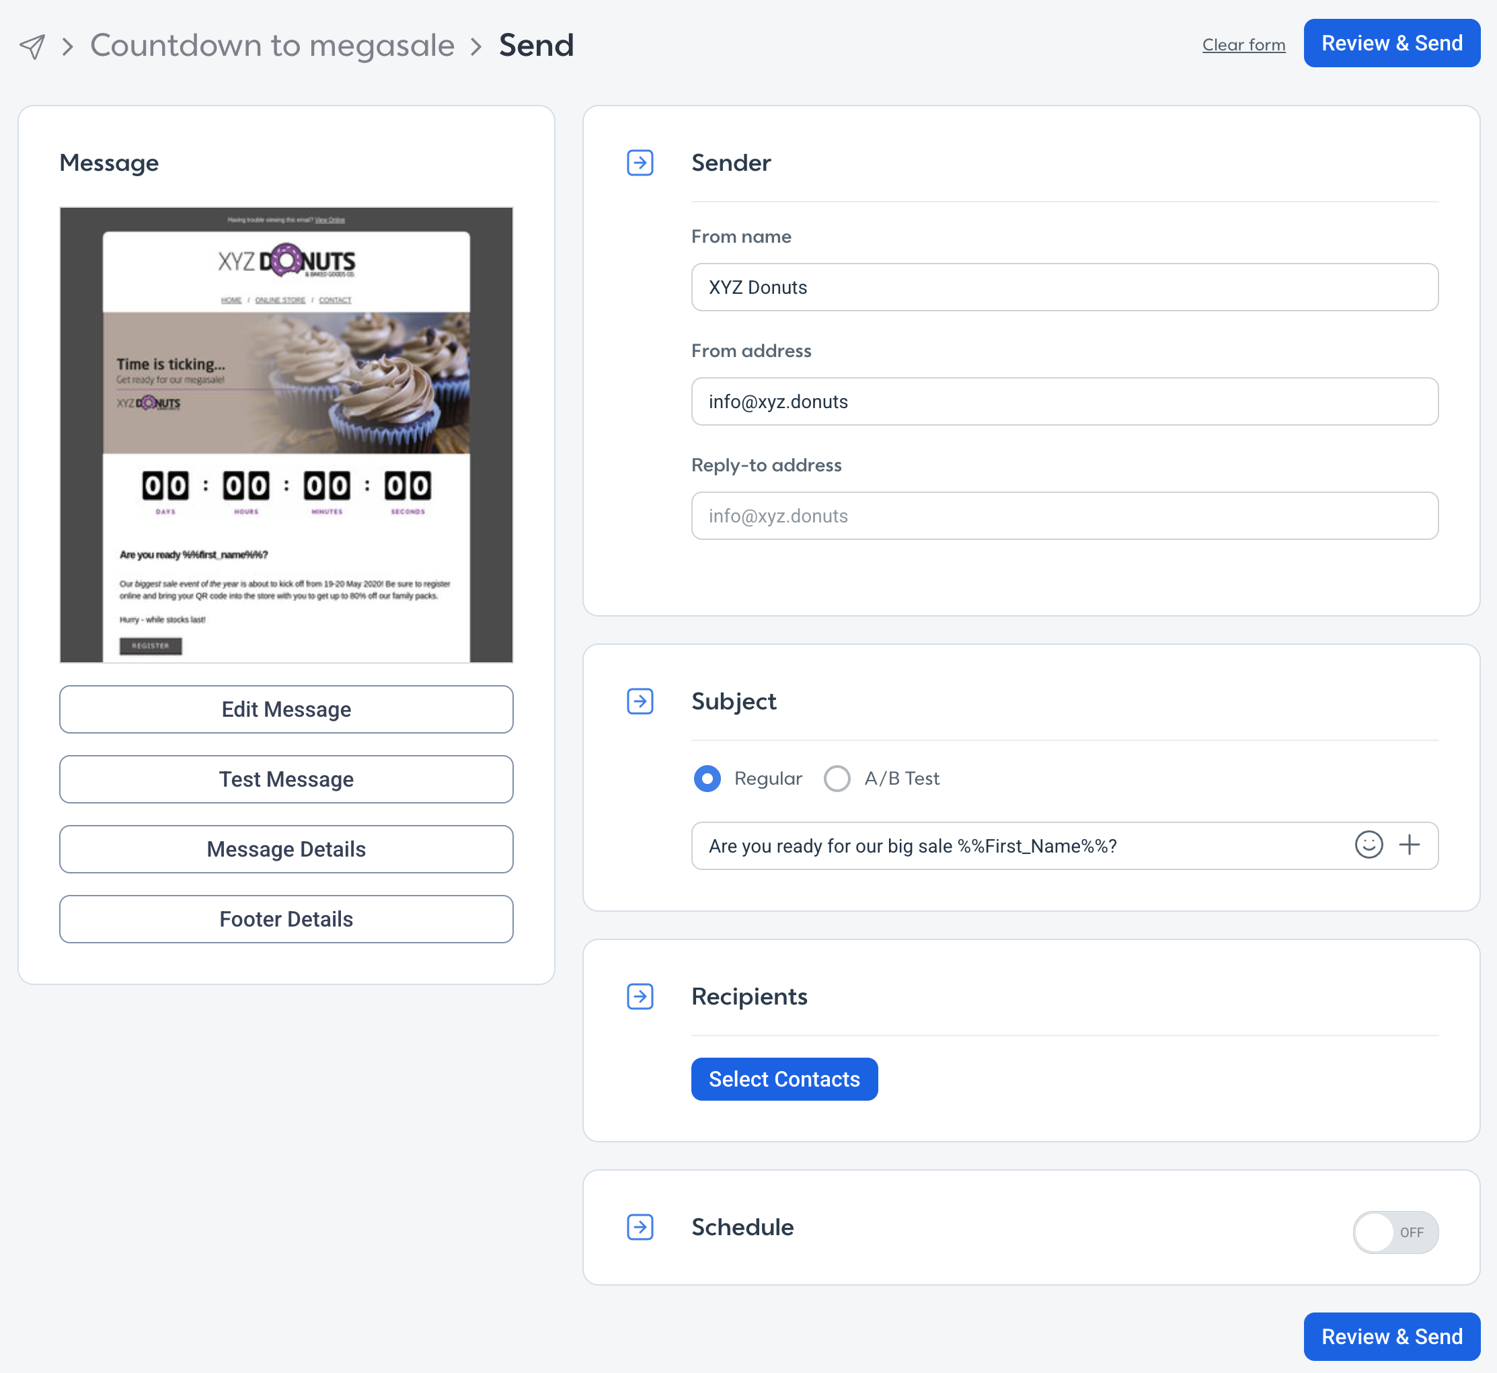Screen dimensions: 1497x1373
Task: Click the Schedule heading text
Action: pos(742,1226)
